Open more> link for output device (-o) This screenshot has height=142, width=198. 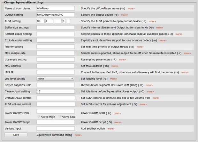125,15
